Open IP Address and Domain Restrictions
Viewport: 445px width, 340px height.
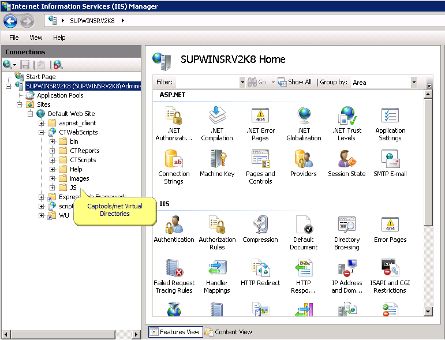coord(347,276)
